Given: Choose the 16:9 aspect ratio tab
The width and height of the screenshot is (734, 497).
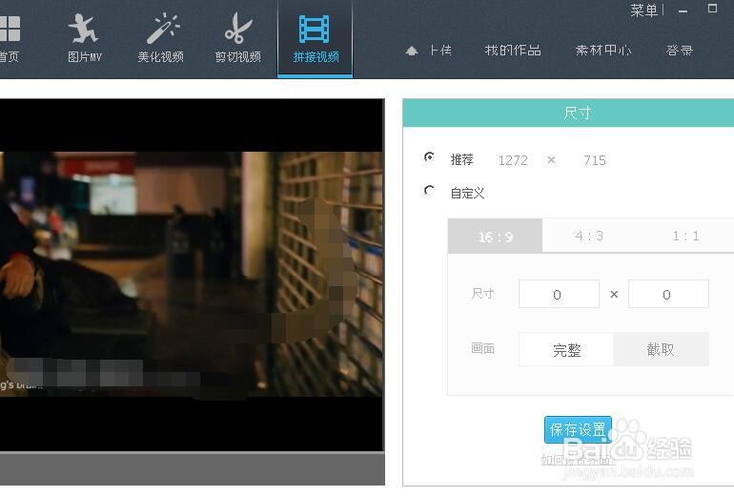Looking at the screenshot, I should click(496, 236).
